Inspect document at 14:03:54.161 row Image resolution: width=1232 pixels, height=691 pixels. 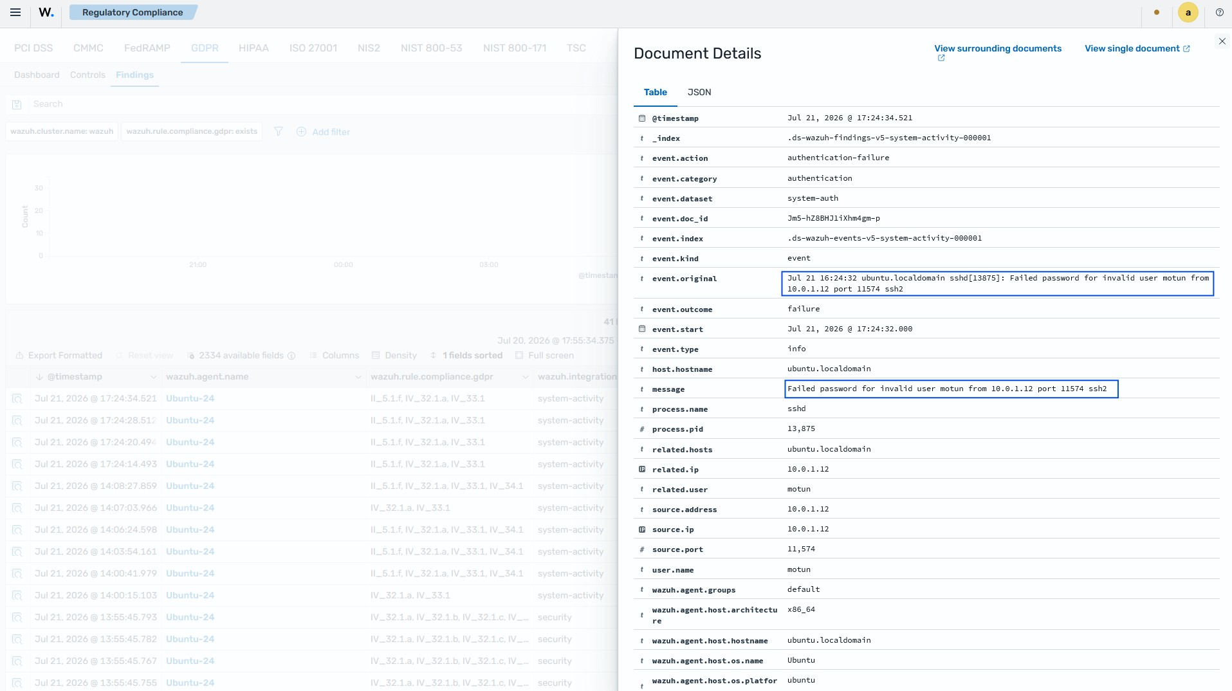[17, 552]
